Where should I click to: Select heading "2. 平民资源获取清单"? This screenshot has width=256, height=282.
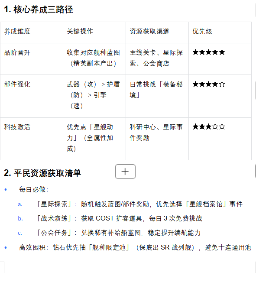pos(42,173)
